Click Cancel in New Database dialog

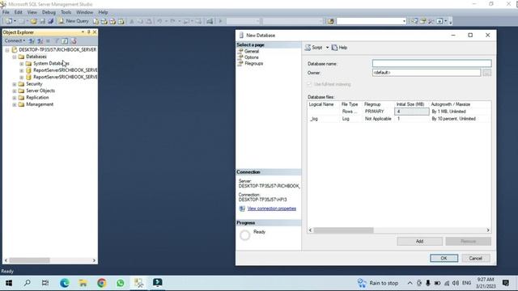point(476,258)
